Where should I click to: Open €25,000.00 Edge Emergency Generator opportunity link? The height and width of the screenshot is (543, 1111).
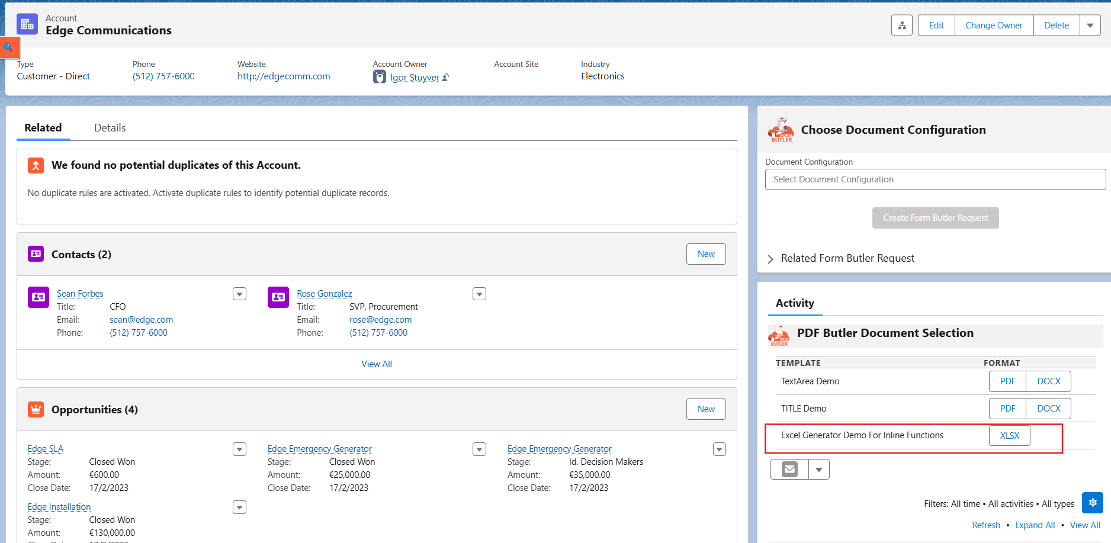(x=319, y=449)
